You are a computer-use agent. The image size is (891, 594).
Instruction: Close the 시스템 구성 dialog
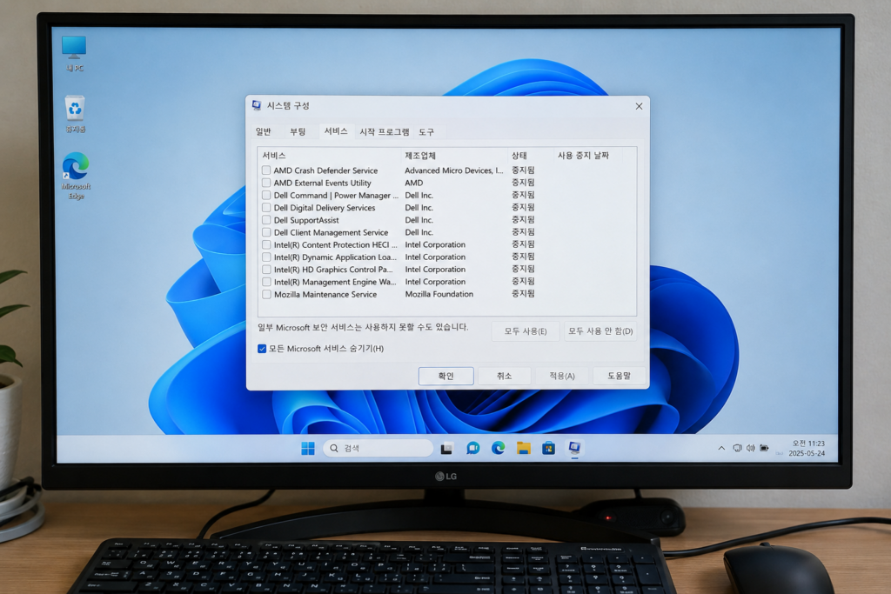point(639,106)
